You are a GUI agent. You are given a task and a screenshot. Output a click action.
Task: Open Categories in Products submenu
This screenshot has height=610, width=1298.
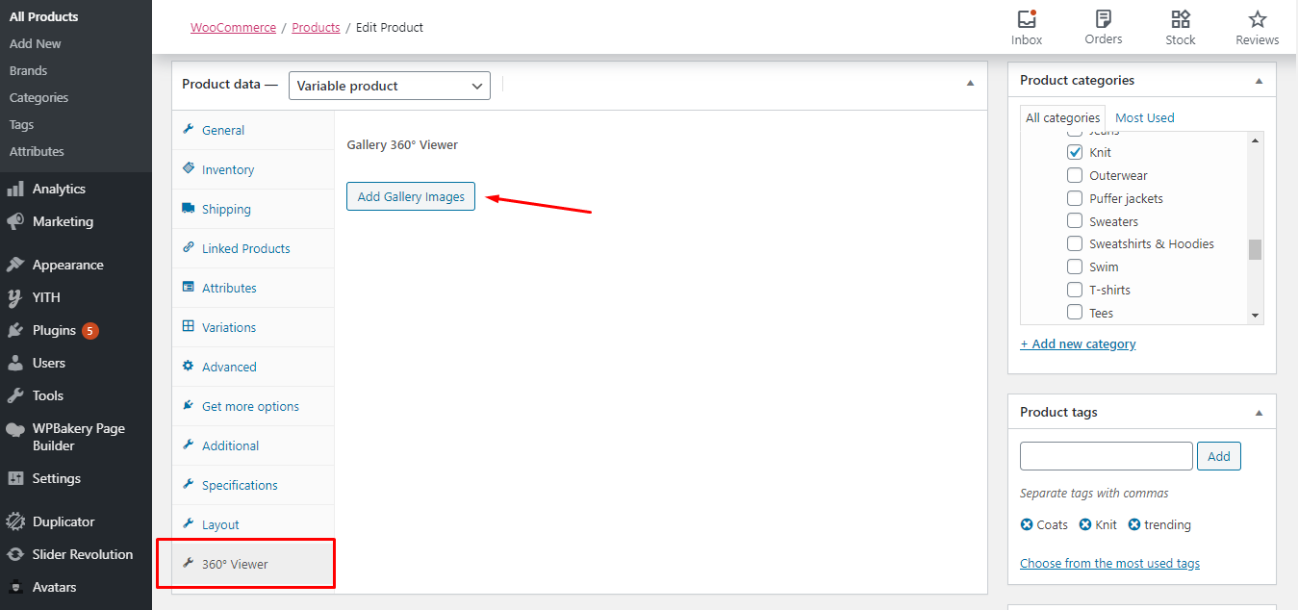coord(39,97)
